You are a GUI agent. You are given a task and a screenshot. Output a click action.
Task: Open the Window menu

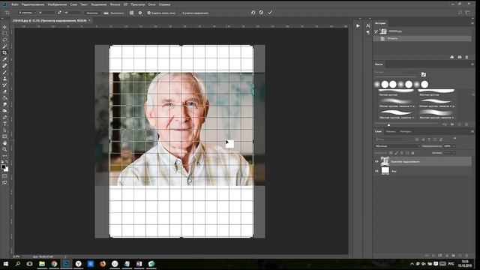151,4
